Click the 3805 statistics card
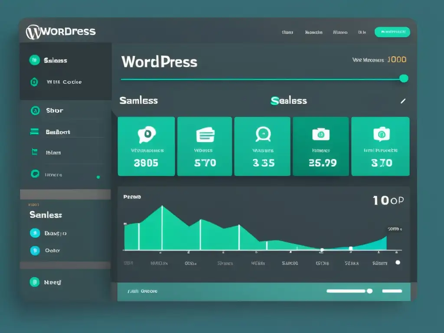The height and width of the screenshot is (333, 444). [146, 147]
